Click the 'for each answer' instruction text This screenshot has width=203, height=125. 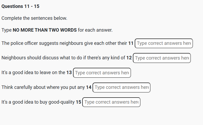click(x=95, y=30)
